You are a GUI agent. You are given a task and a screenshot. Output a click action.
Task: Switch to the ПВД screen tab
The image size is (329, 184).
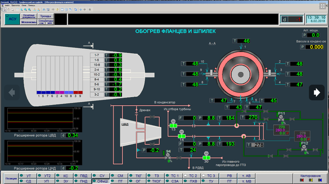click(x=83, y=175)
